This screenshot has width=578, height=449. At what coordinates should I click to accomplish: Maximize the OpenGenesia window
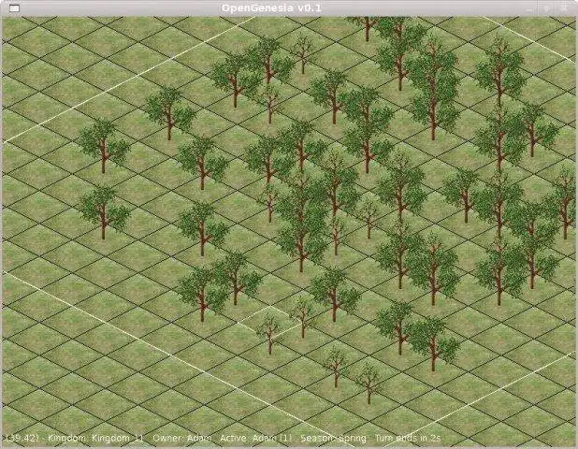coord(547,8)
